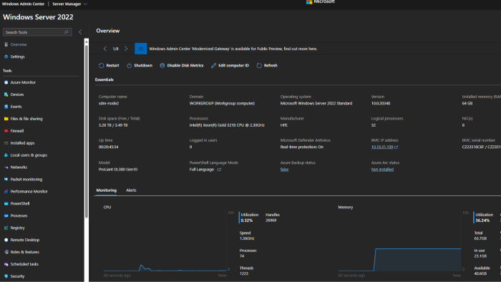Click the Memory utilization chart
501x282 pixels.
[399, 241]
